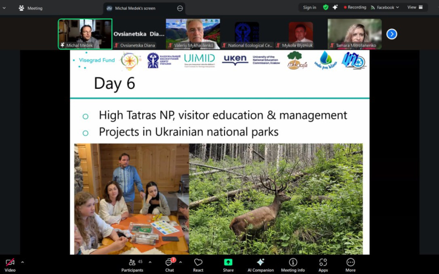Turn on the Video camera
Screen dimensions: 439x274
(x=10, y=264)
